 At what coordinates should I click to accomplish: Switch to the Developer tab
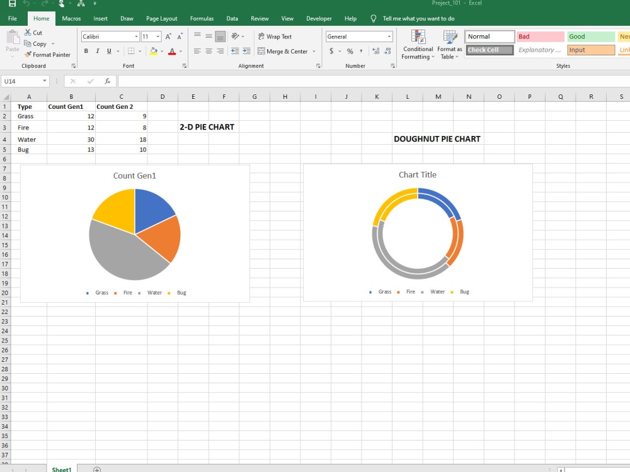[x=319, y=18]
